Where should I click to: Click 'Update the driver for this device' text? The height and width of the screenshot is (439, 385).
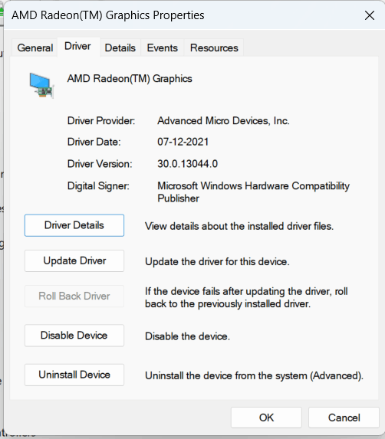217,262
